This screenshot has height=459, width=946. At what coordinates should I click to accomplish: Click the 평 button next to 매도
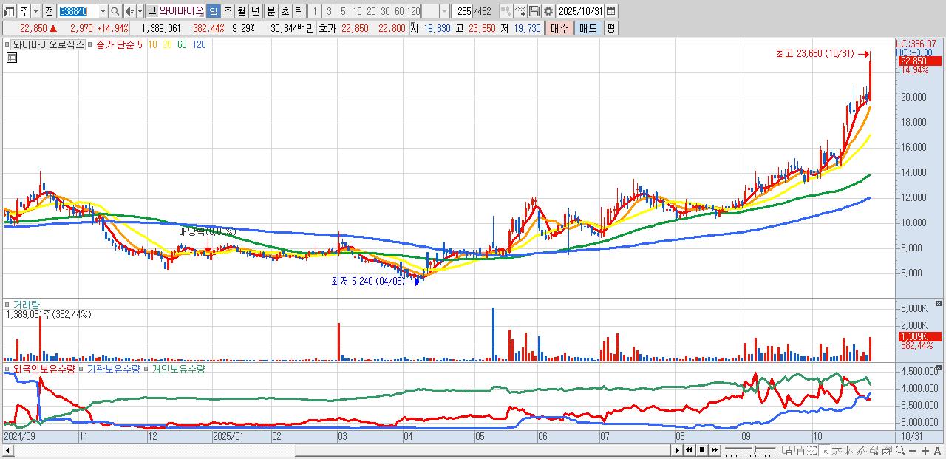coord(610,28)
